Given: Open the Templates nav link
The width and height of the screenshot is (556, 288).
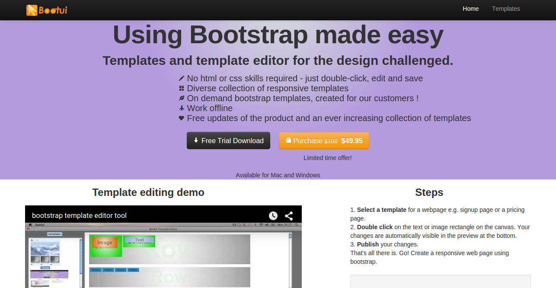Looking at the screenshot, I should [506, 9].
